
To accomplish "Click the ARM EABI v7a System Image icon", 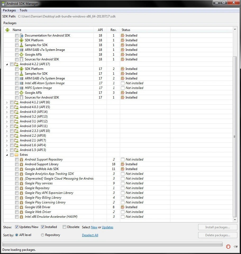I will (21, 50).
